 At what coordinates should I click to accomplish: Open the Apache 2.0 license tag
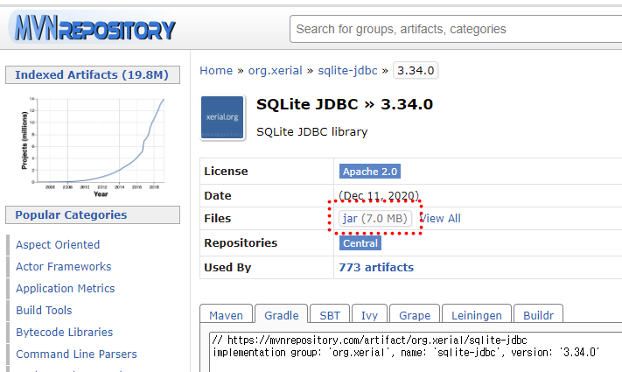point(370,172)
